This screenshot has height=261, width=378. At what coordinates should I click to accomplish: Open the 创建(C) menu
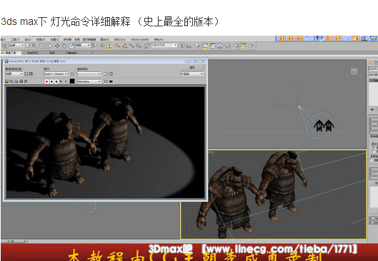click(x=55, y=39)
